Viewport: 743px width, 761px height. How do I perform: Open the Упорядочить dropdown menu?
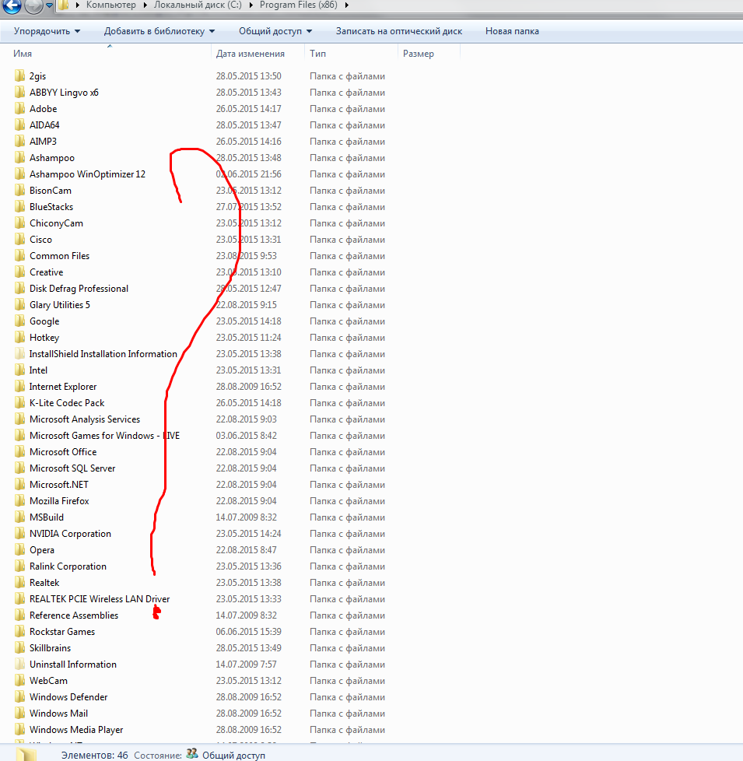coord(47,31)
